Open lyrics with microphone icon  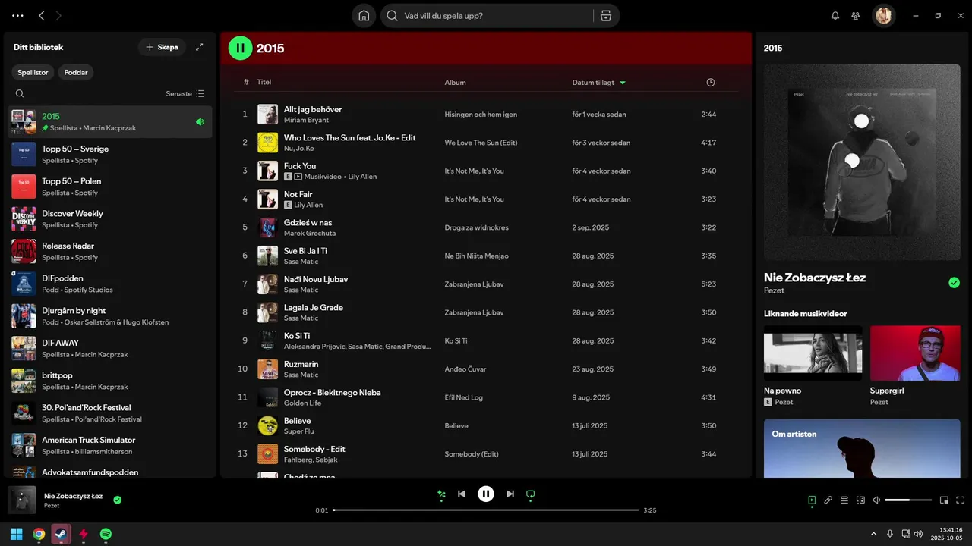click(x=828, y=500)
